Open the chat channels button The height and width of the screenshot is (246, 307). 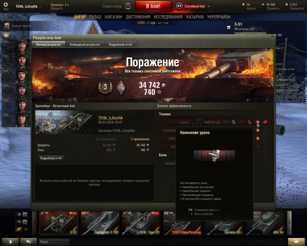point(28,242)
